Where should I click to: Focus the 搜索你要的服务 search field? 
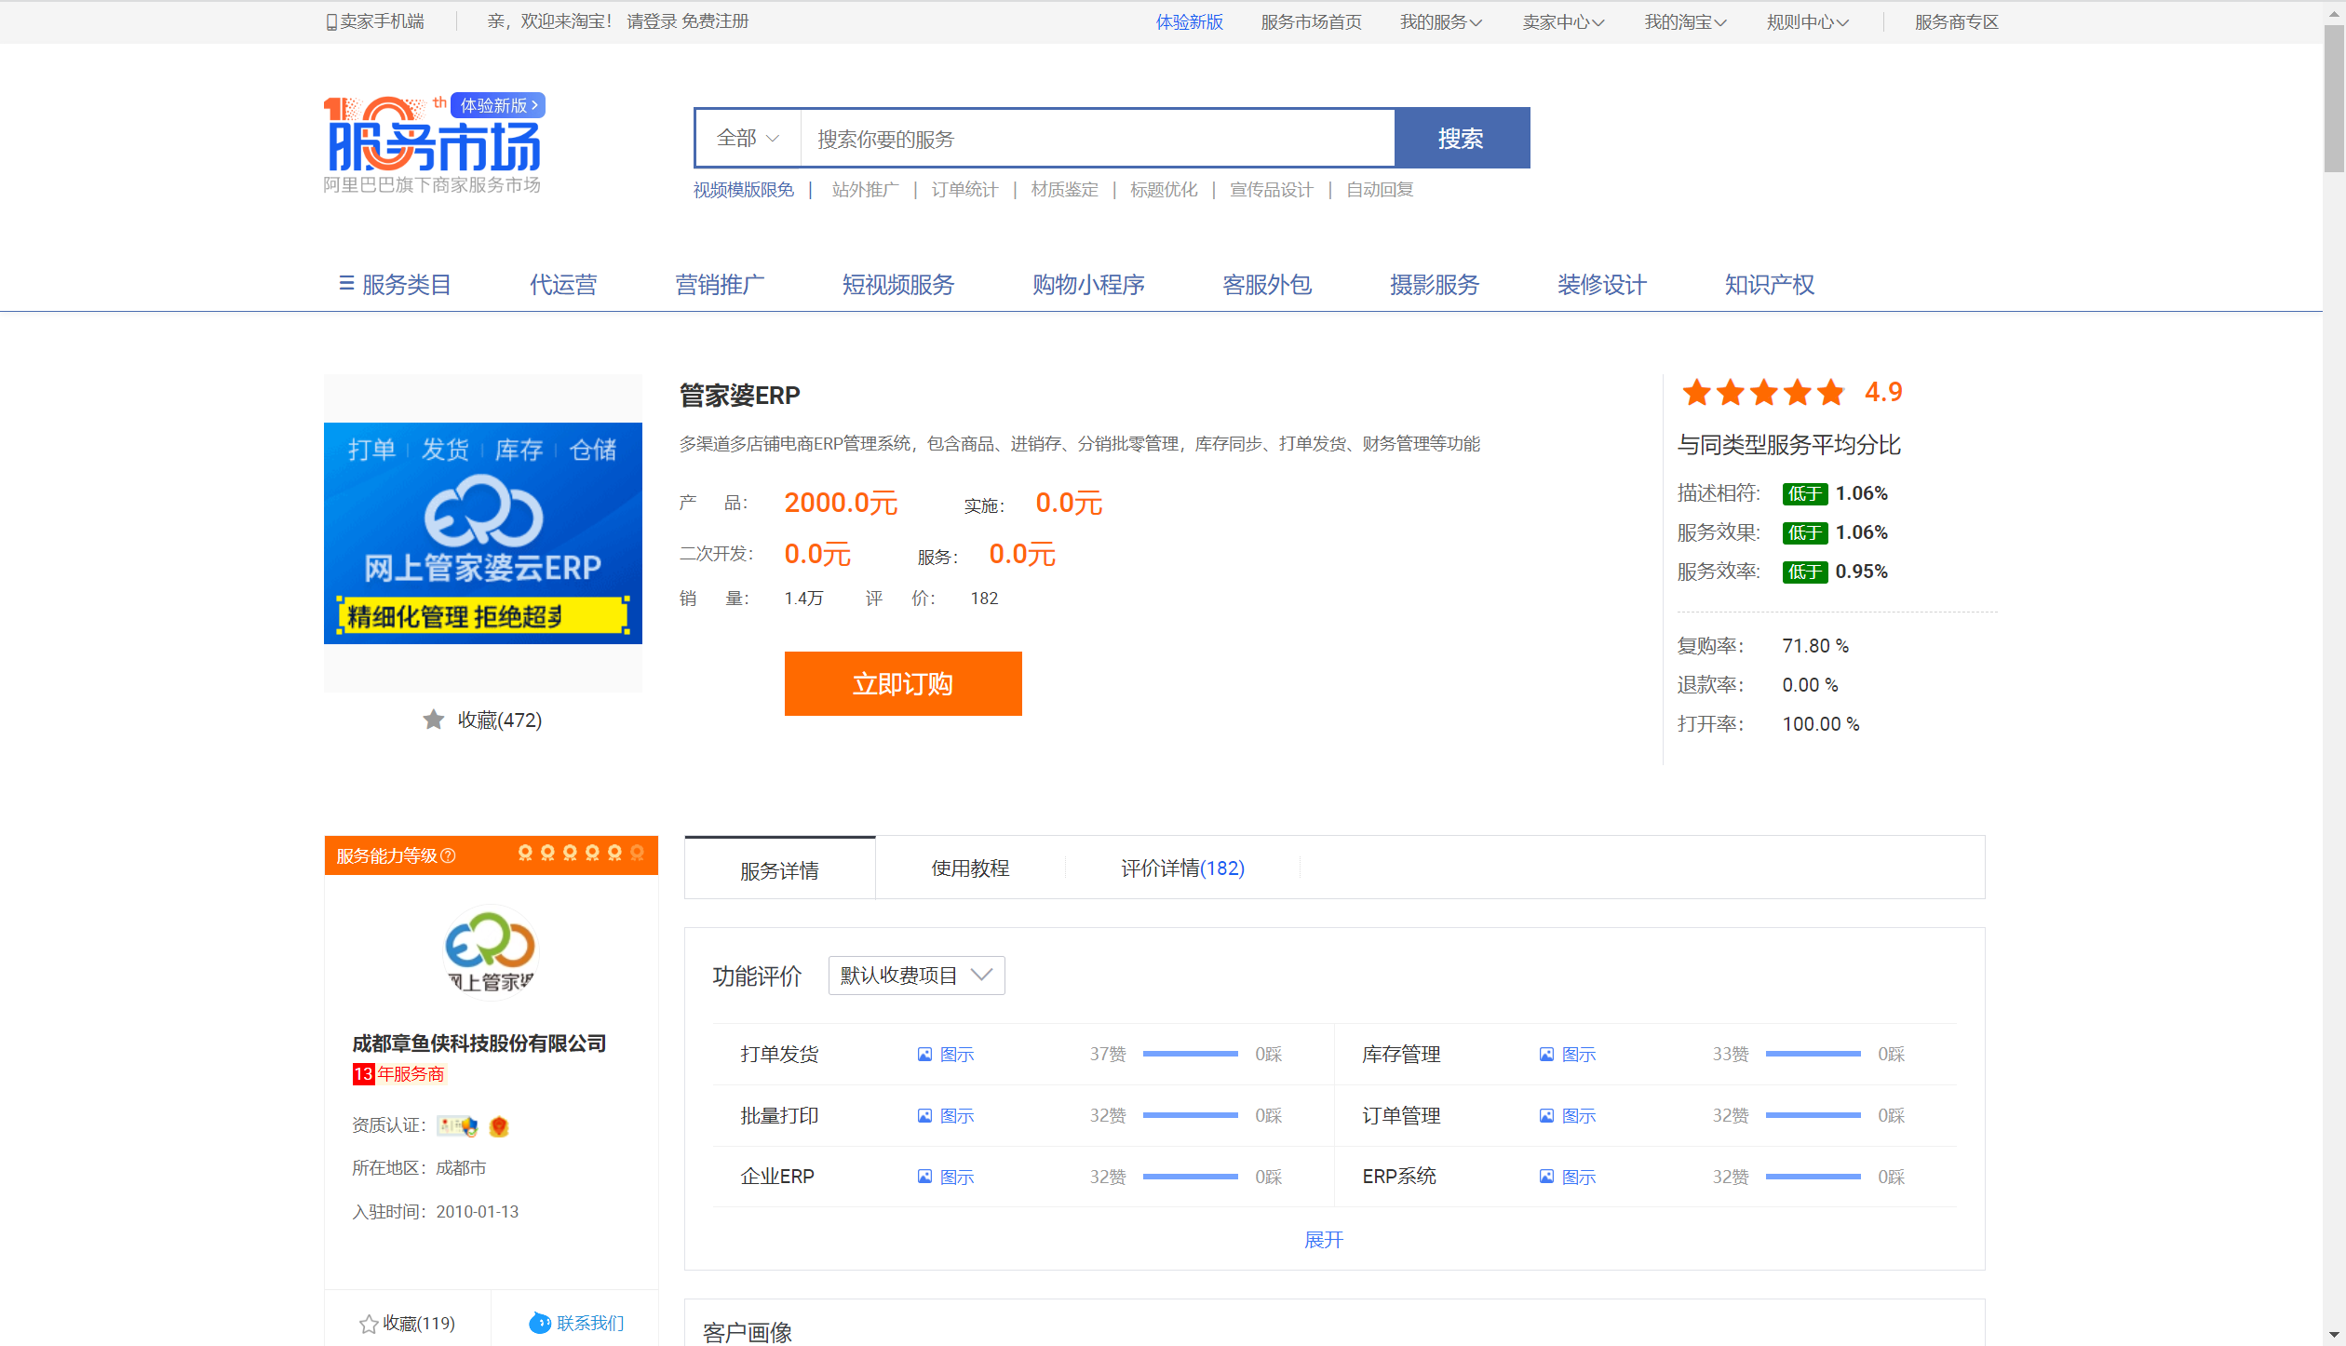pos(1098,139)
